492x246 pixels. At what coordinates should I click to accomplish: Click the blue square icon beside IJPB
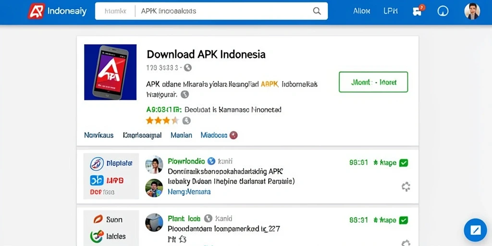coord(97,180)
